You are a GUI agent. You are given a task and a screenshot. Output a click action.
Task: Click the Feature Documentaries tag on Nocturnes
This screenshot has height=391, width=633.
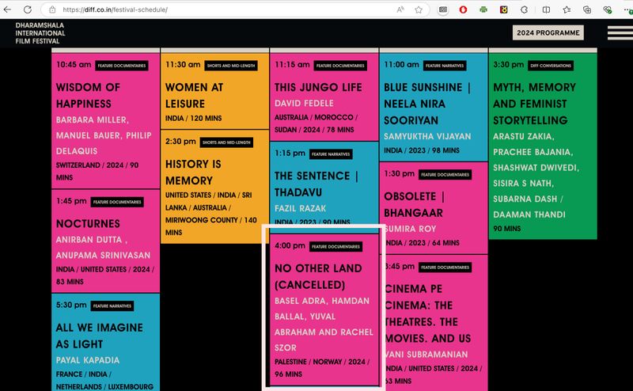[x=116, y=202]
